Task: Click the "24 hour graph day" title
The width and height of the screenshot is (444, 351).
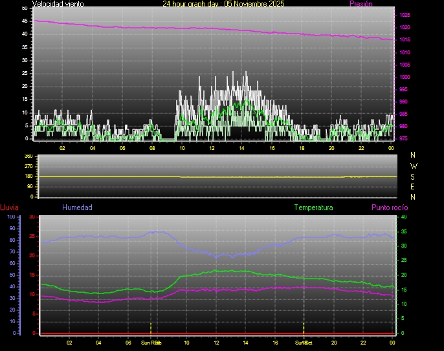Action: pyautogui.click(x=223, y=4)
